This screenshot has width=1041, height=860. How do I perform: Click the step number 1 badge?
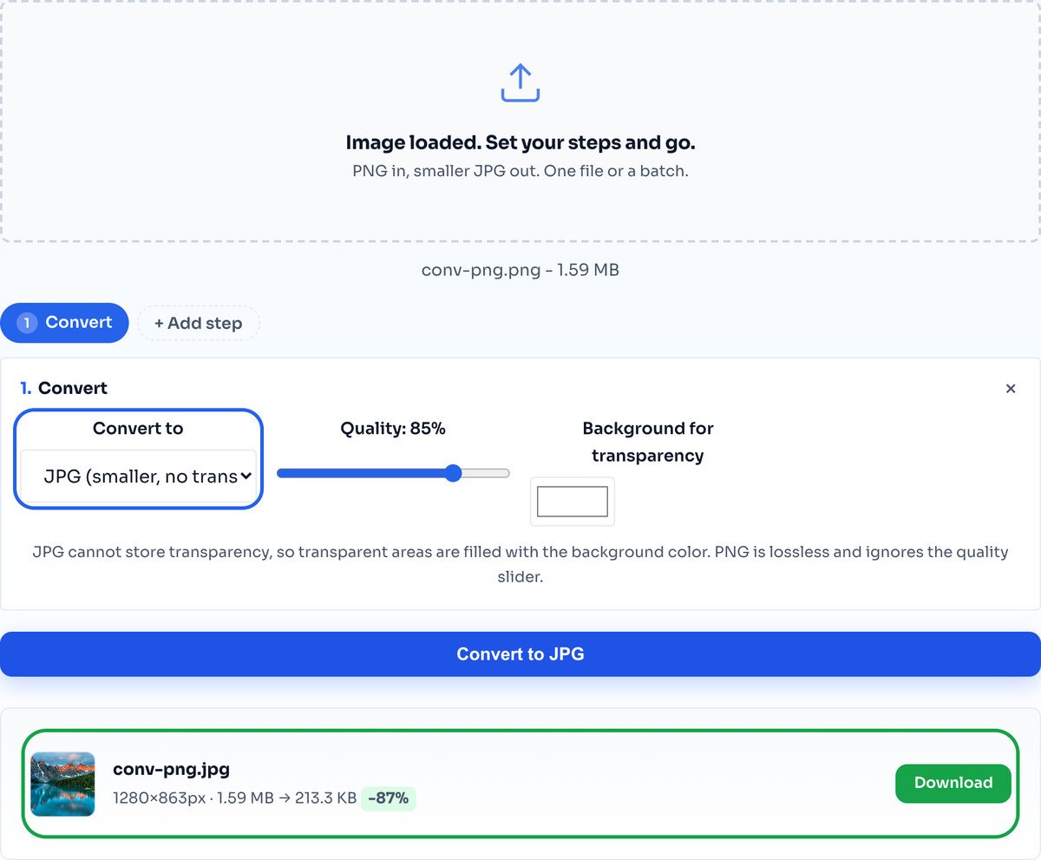click(27, 323)
